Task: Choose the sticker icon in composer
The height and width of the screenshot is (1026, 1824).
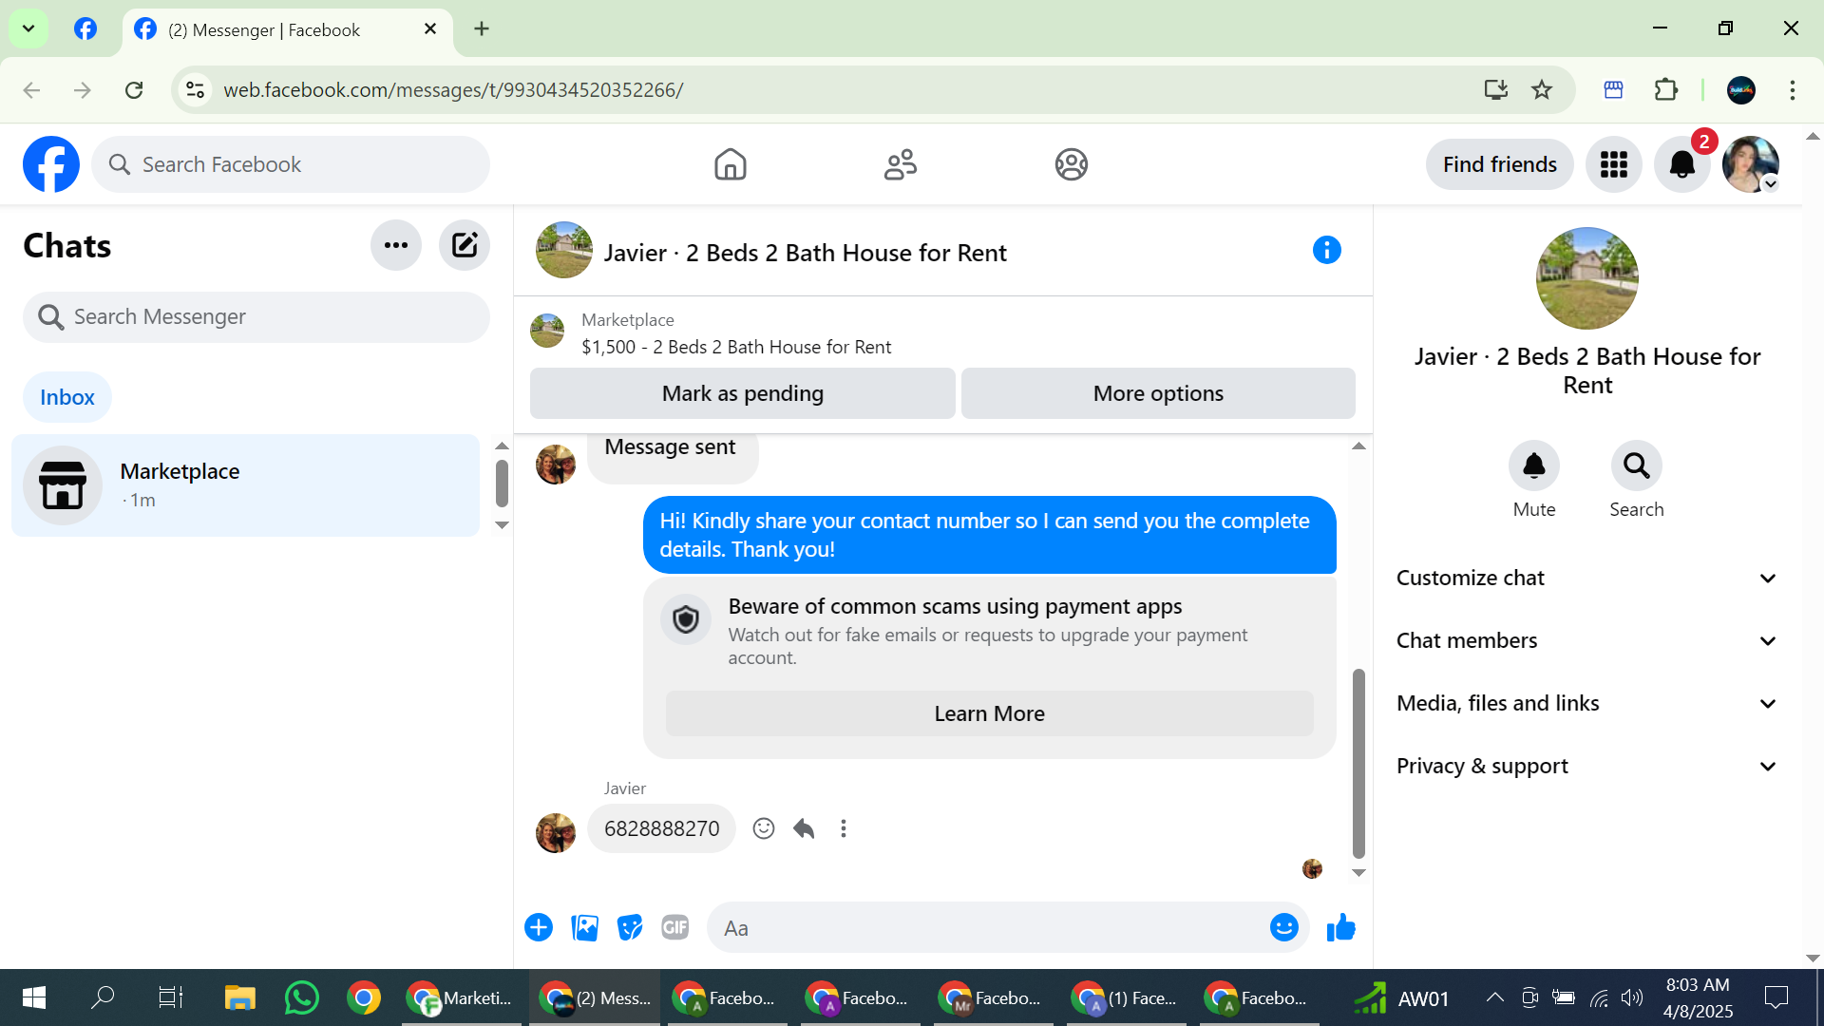Action: 629,927
